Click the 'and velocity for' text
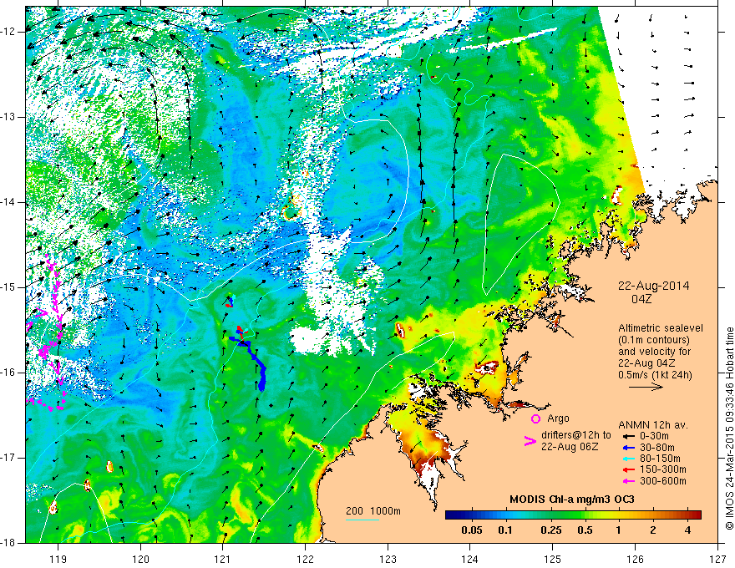 point(655,352)
